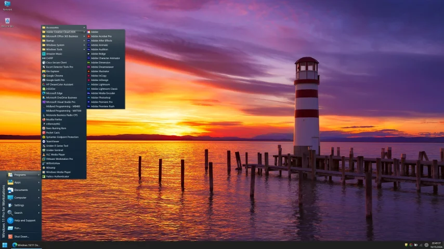
Task: Launch Adobe Dreamweaver
Action: click(x=106, y=67)
